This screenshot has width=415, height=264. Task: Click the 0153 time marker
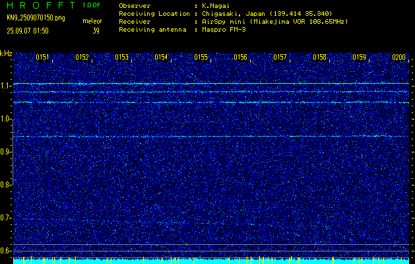[121, 57]
